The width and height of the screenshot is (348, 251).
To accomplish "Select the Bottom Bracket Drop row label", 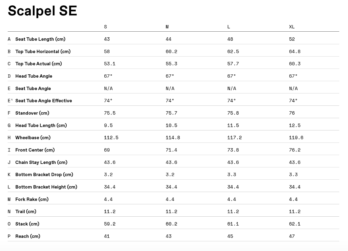I will [x=44, y=174].
